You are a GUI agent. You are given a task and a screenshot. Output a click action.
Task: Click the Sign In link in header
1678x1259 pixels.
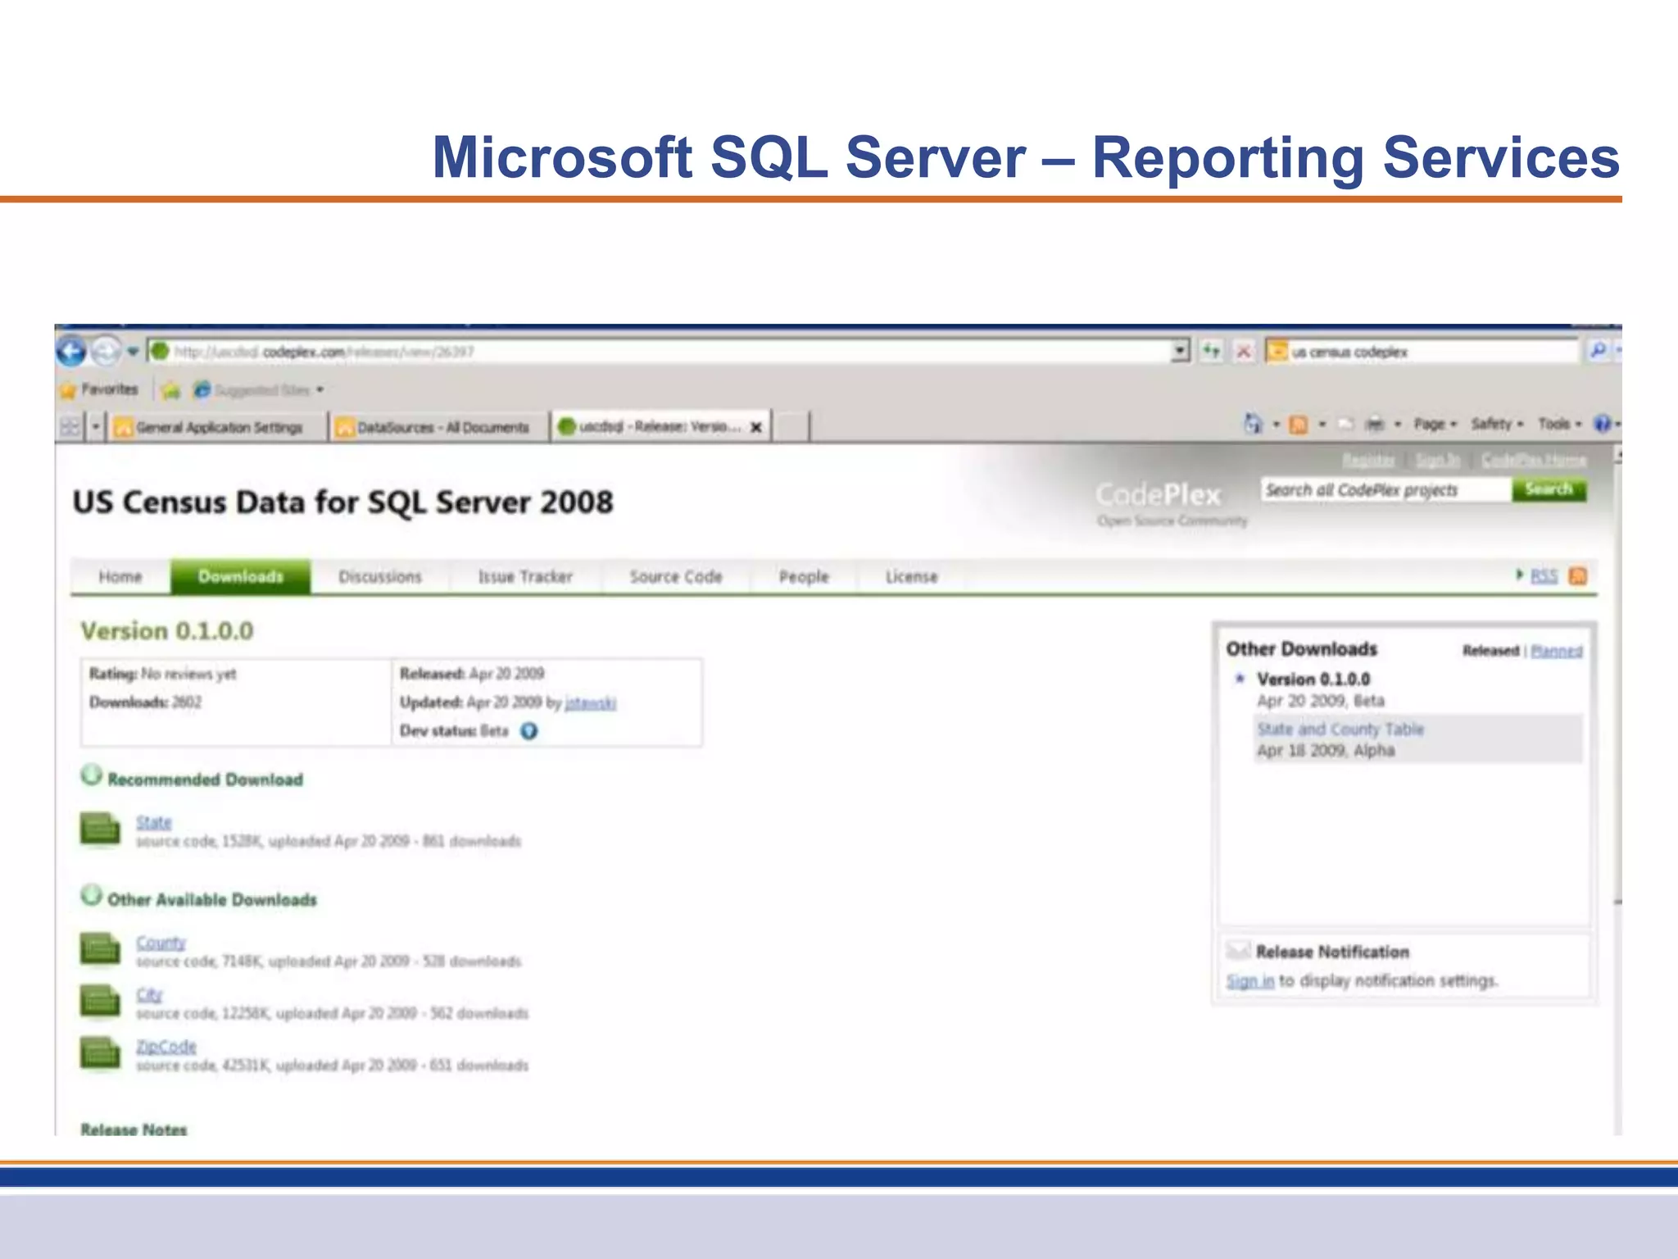point(1438,461)
